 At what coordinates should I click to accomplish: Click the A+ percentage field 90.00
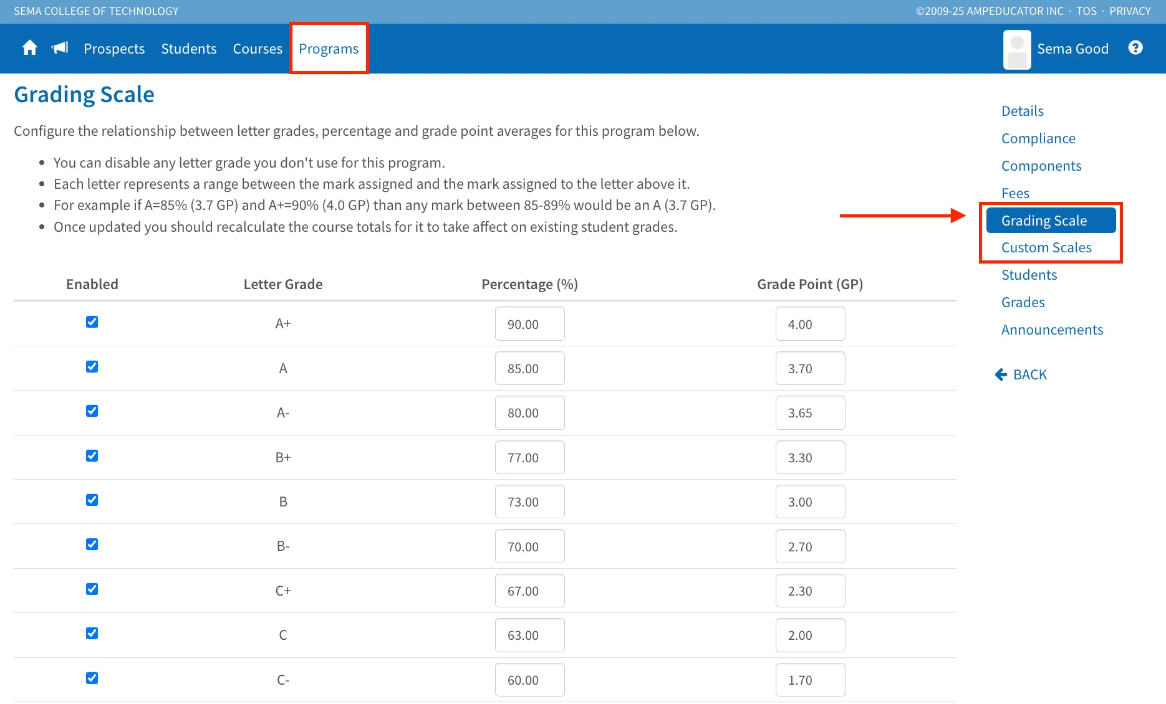point(530,324)
